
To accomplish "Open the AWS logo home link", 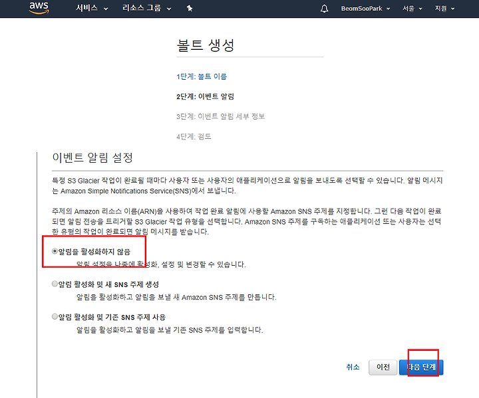I will click(x=39, y=8).
